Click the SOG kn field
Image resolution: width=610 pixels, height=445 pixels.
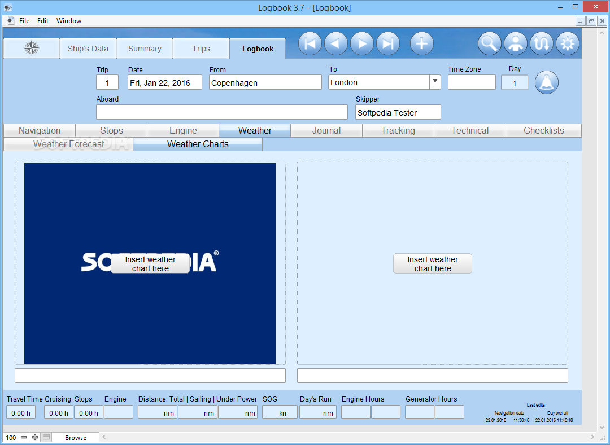[x=280, y=412]
